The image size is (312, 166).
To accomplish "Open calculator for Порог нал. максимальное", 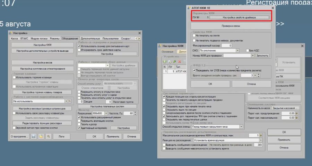I will point(296,118).
